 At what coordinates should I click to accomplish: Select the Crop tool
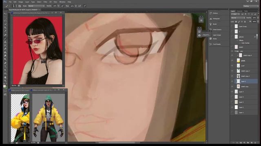coord(5,28)
